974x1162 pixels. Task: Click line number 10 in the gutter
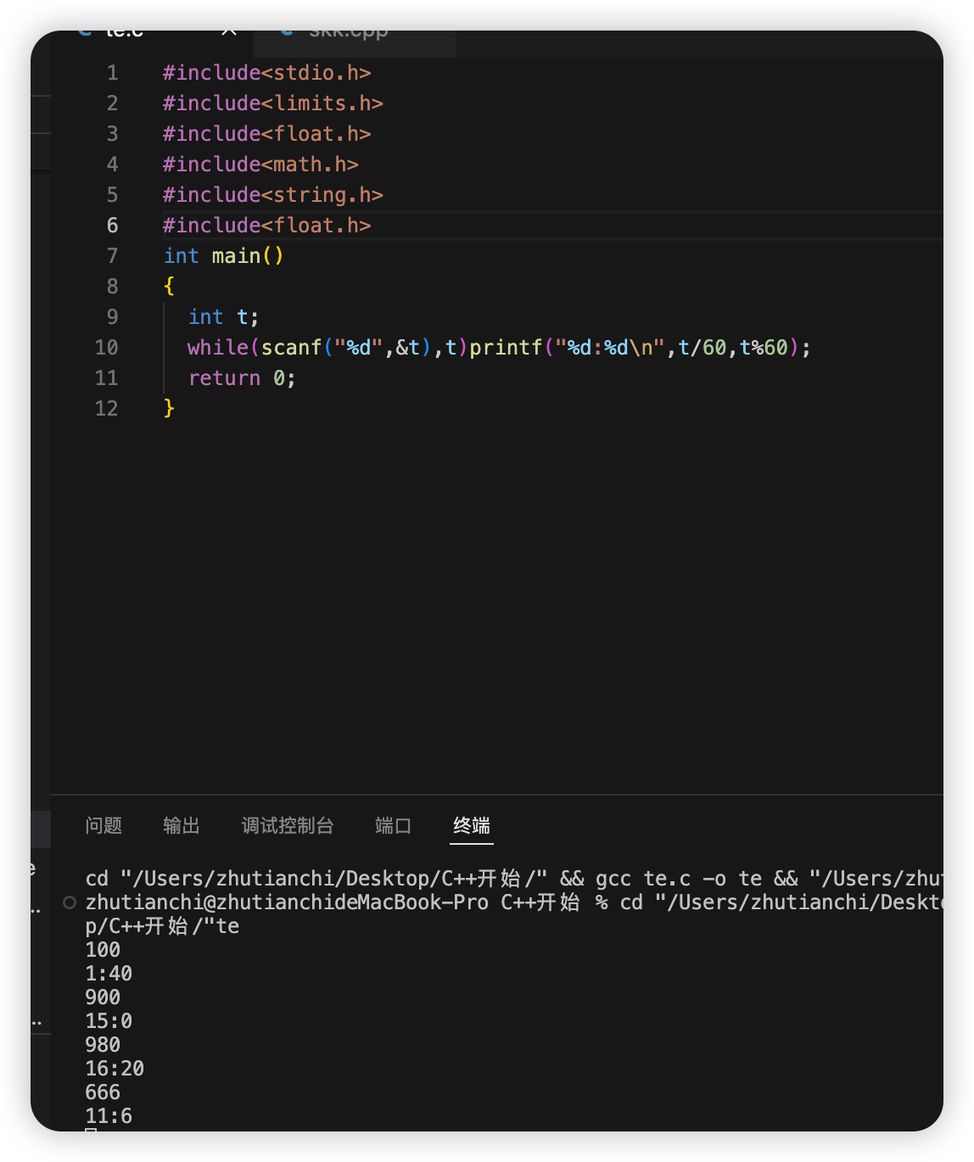click(107, 348)
